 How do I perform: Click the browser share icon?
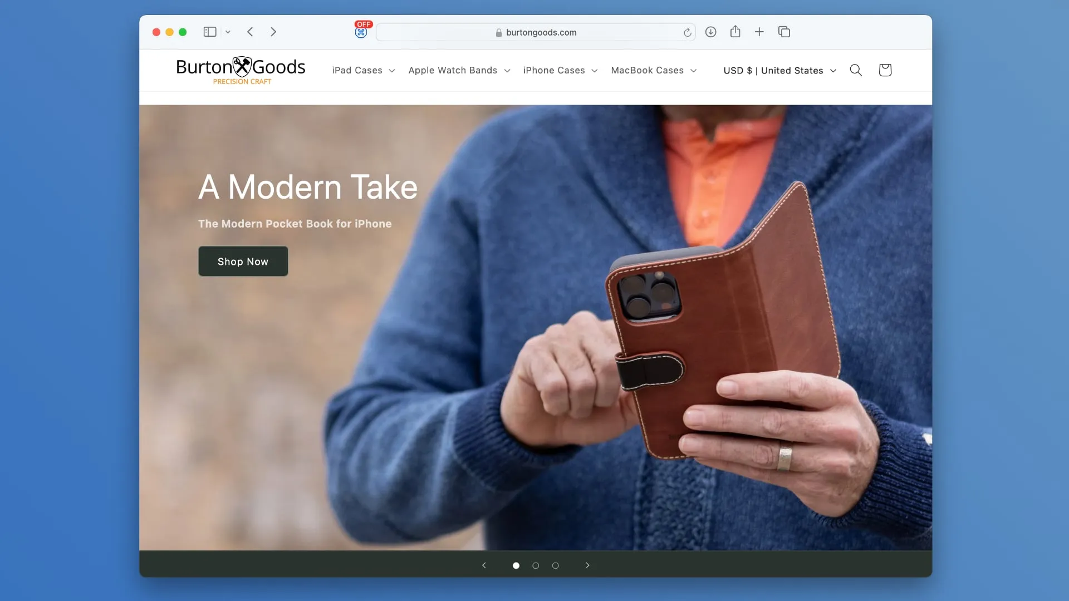click(735, 32)
